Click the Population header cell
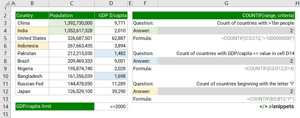 pos(72,16)
